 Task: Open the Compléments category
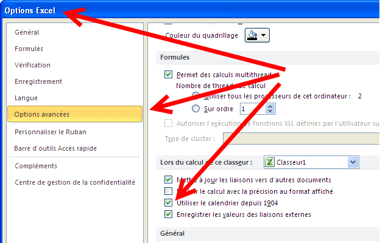[x=36, y=166]
